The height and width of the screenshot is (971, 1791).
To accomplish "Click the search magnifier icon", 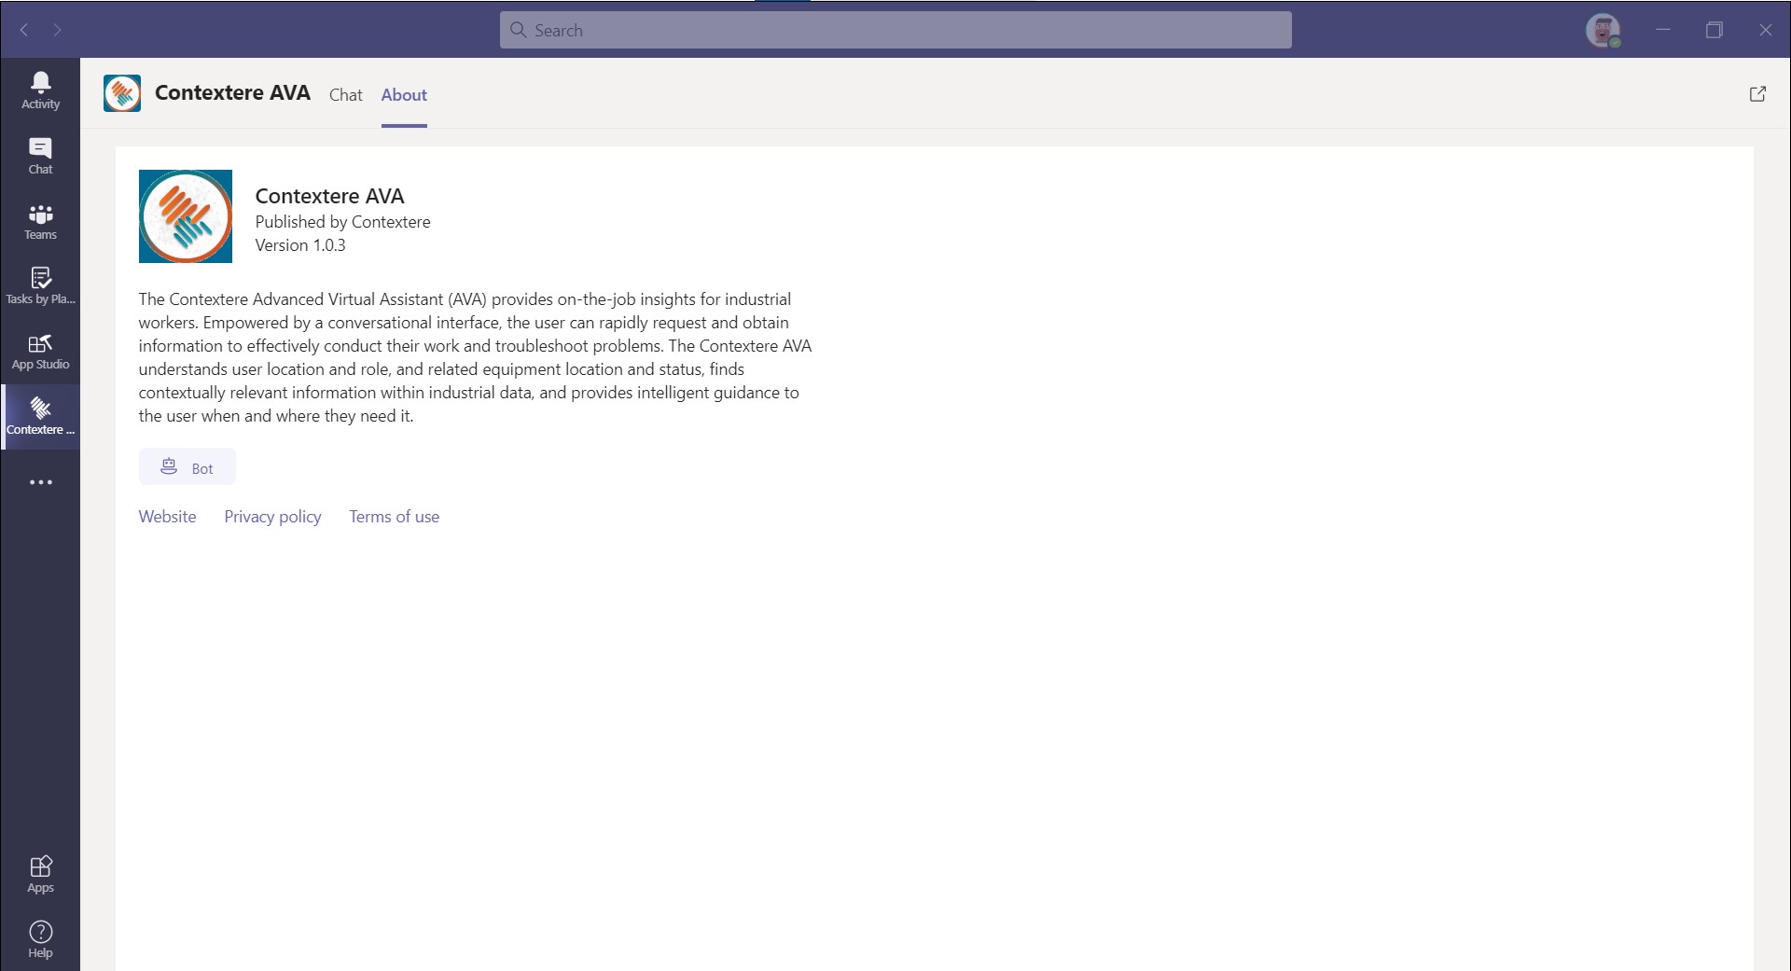I will point(519,30).
